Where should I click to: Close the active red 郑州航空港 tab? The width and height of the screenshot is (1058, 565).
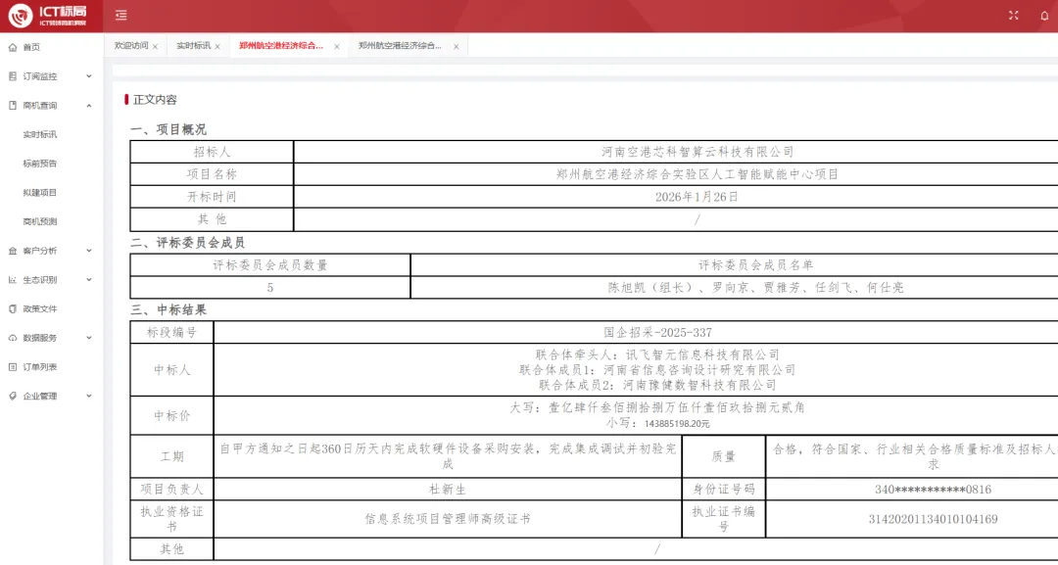click(337, 47)
